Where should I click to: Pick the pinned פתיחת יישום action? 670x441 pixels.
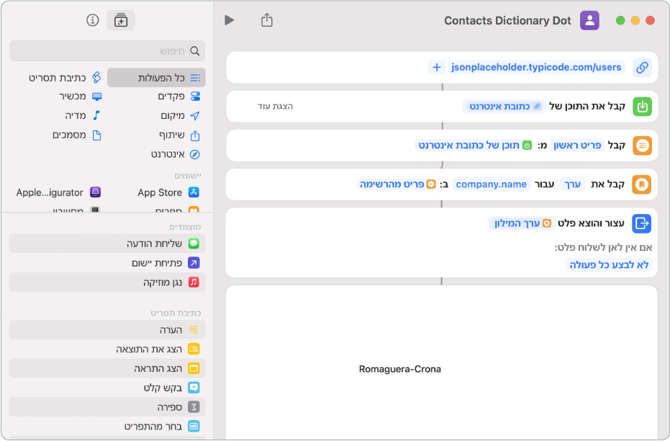107,262
